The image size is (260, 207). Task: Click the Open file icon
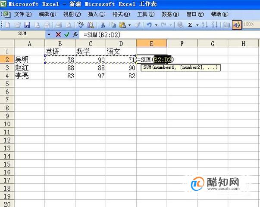17,25
